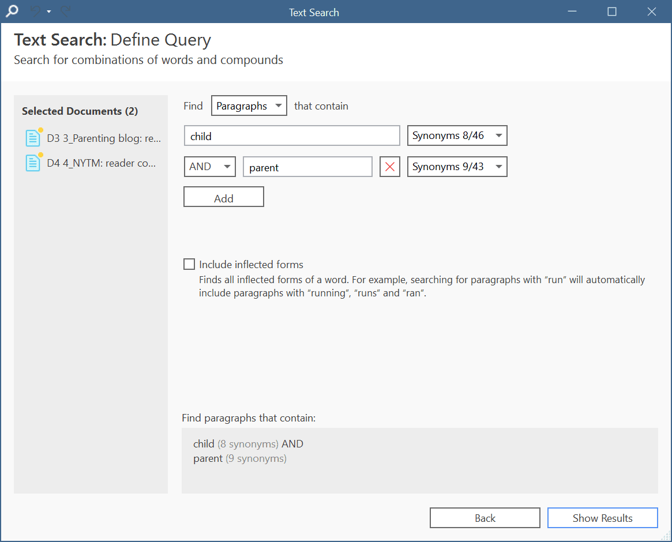Close the Text Search window

652,12
